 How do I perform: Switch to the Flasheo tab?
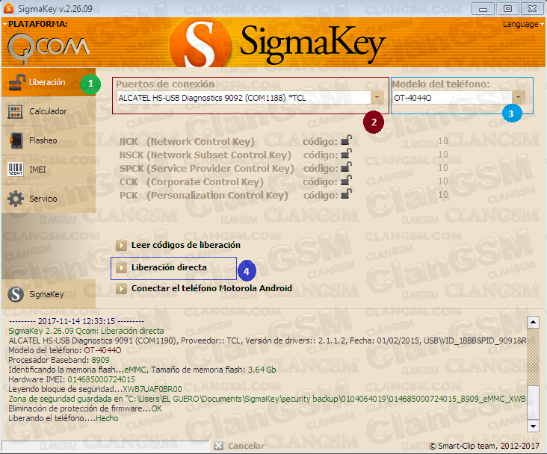pos(49,140)
